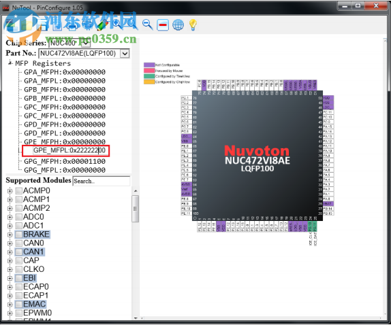The width and height of the screenshot is (391, 325).
Task: Expand the CAP module node
Action: (10, 261)
